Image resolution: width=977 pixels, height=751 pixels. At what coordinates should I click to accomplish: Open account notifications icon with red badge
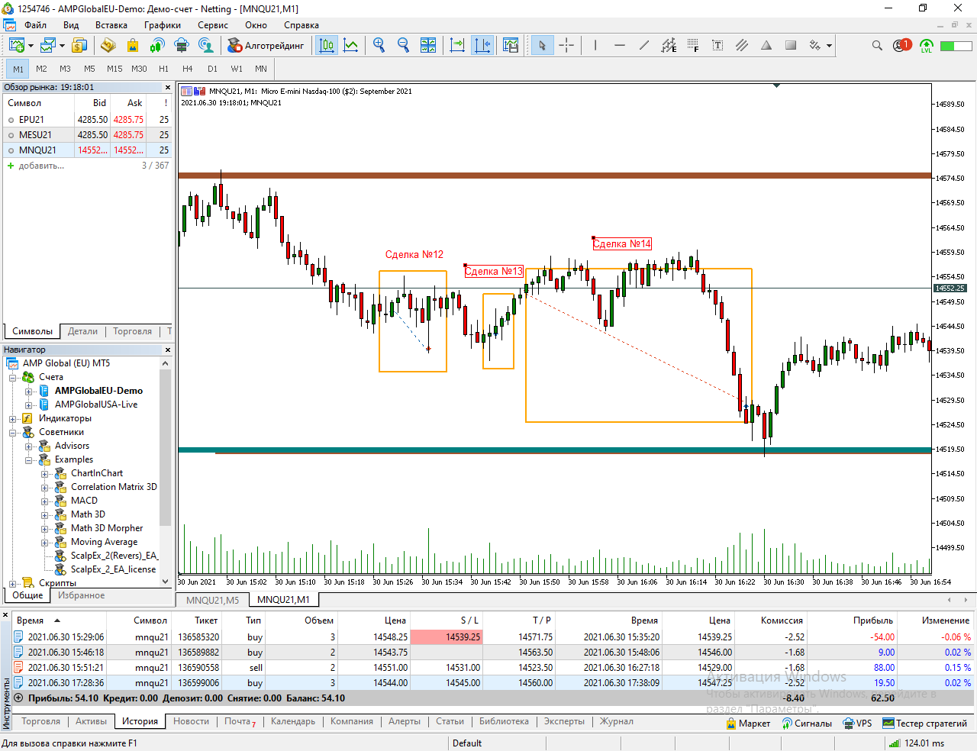902,46
